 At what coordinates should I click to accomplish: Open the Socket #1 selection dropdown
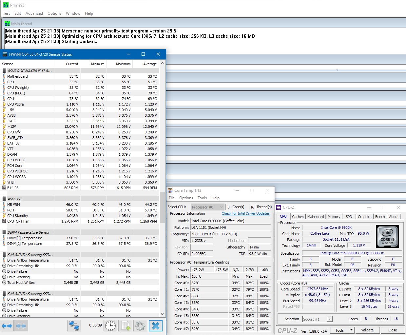coord(317,319)
